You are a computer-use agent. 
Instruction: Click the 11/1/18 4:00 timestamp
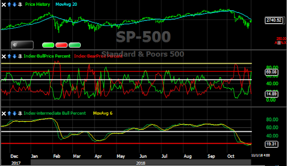pos(261,155)
